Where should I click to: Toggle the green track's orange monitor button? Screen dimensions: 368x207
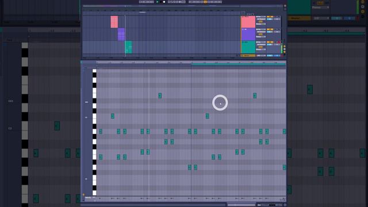[x=260, y=47]
